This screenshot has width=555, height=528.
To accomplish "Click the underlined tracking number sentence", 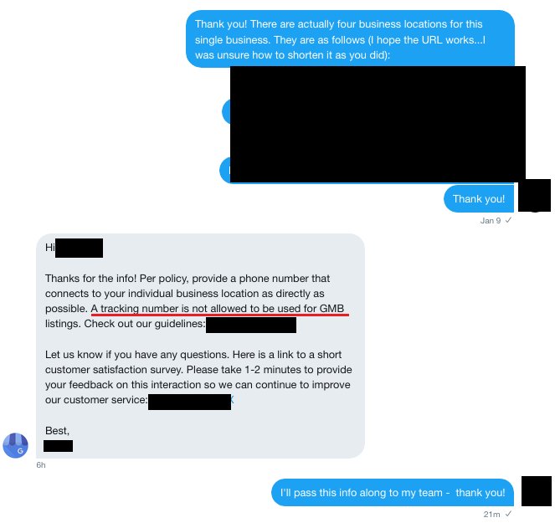I will [x=218, y=309].
